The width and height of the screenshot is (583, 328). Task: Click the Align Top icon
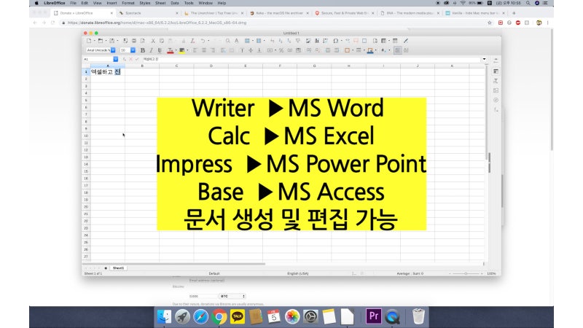point(242,50)
